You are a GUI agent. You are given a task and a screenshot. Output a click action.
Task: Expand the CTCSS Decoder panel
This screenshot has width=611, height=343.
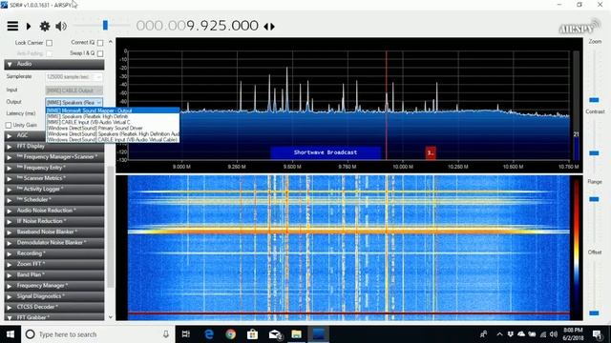[x=54, y=307]
